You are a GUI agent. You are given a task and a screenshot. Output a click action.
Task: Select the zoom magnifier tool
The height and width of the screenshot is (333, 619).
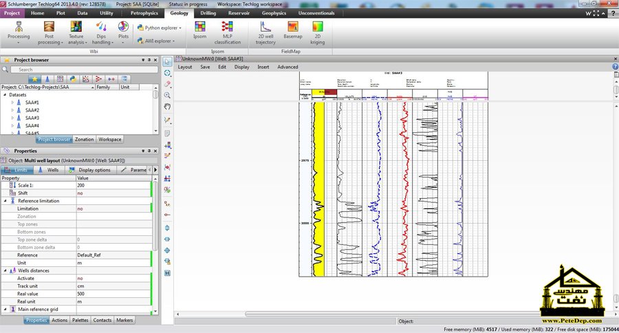click(x=167, y=95)
